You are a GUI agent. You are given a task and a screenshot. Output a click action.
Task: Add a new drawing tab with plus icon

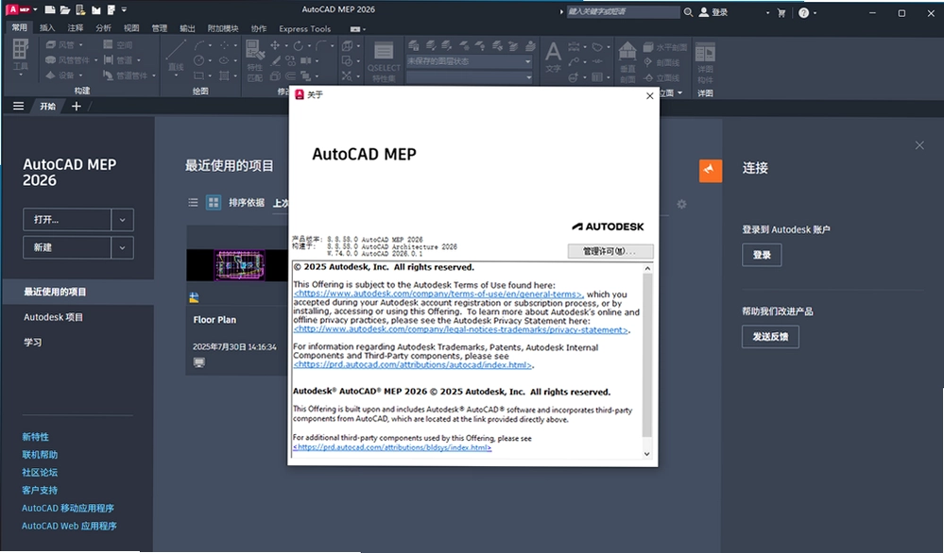pyautogui.click(x=77, y=107)
